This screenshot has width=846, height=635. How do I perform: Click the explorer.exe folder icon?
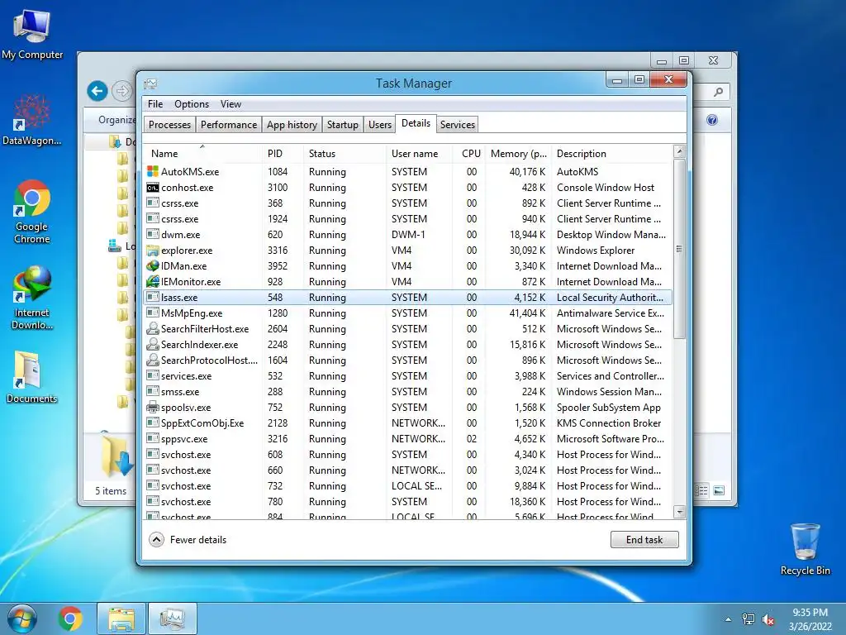(x=153, y=250)
